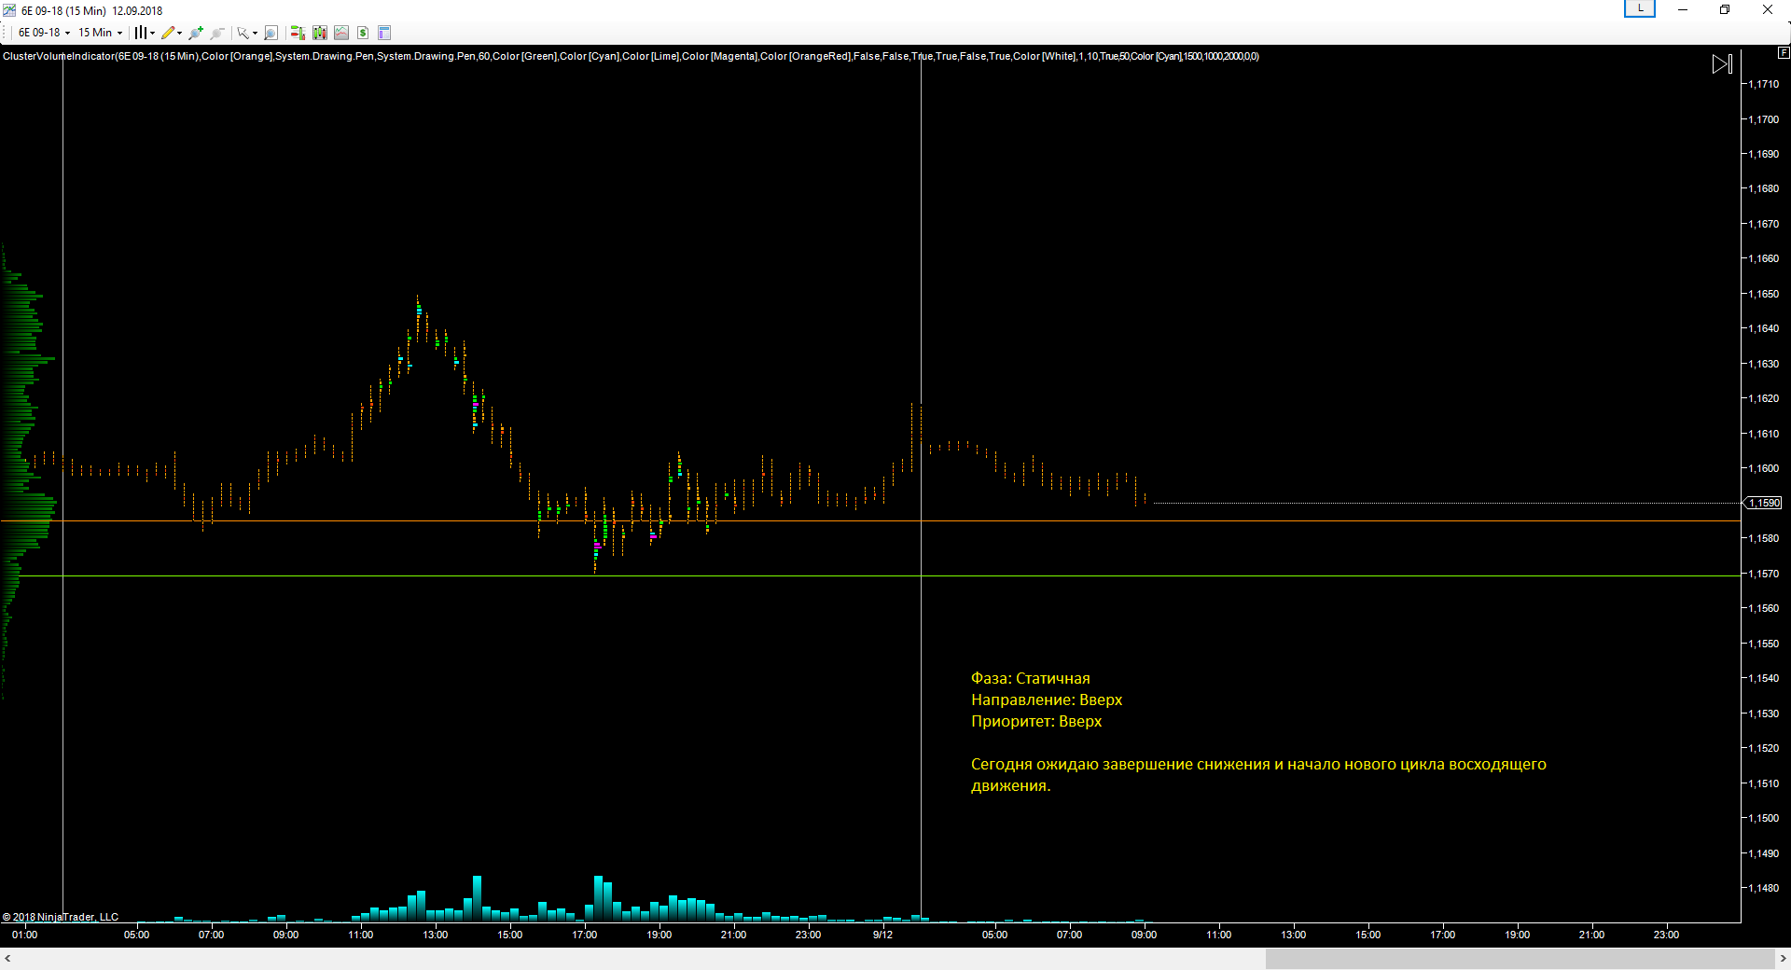This screenshot has width=1791, height=970.
Task: Jump to latest bar arrow icon
Action: tap(1722, 64)
